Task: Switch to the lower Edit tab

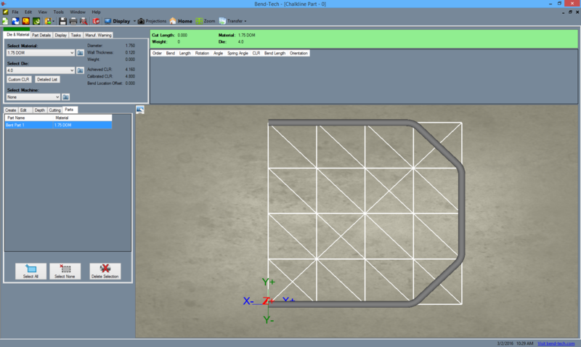Action: [x=23, y=110]
